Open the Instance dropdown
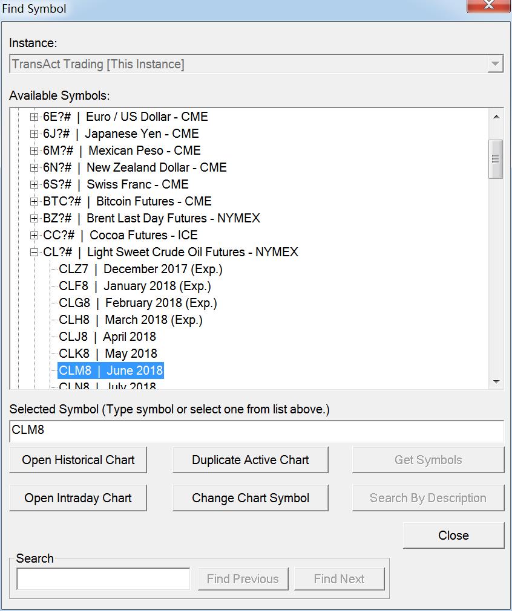512x611 pixels. click(495, 64)
